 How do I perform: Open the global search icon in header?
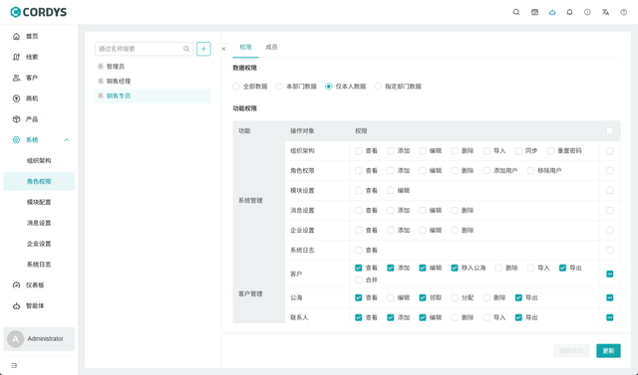516,12
